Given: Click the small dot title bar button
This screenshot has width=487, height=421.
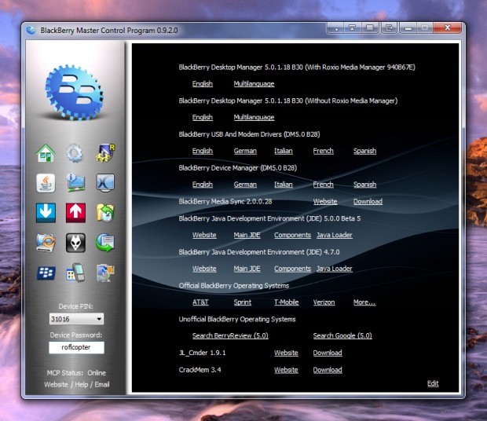Looking at the screenshot, I should point(336,28).
